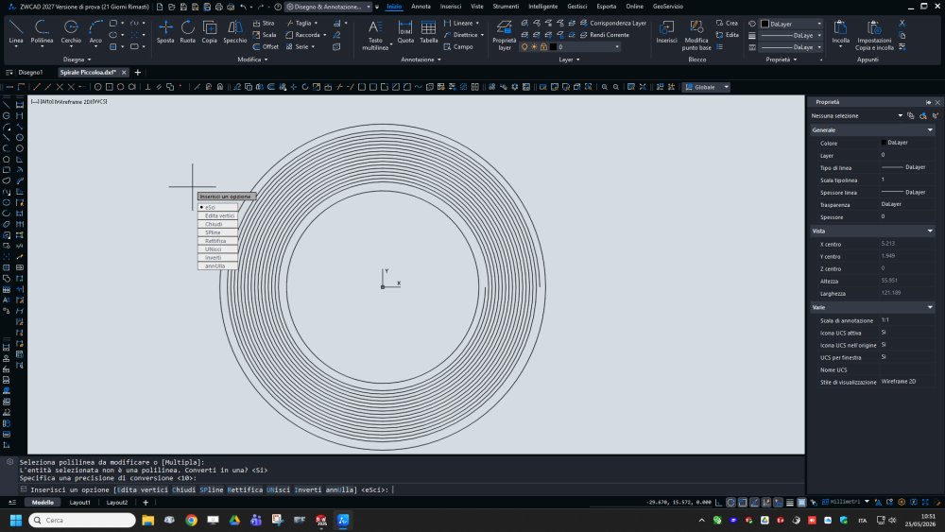
Task: Click Corrispondenza Layer button
Action: (x=613, y=23)
